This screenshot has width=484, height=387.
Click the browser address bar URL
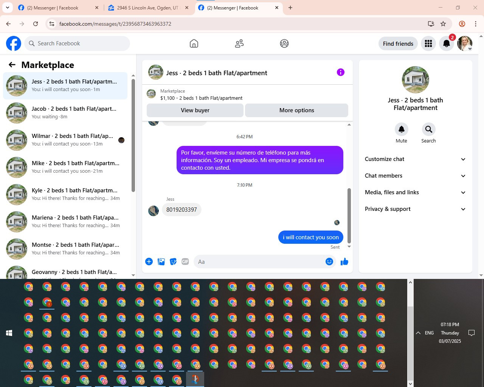pyautogui.click(x=115, y=24)
